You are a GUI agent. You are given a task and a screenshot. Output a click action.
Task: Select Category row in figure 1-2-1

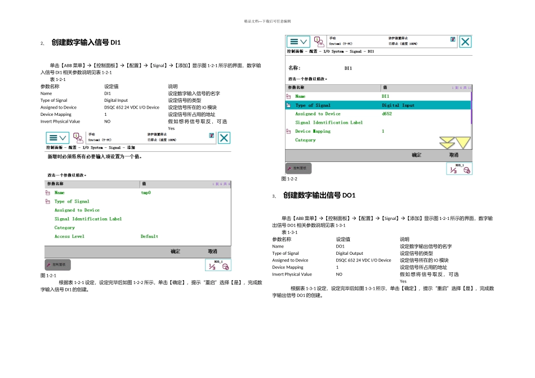click(137, 228)
